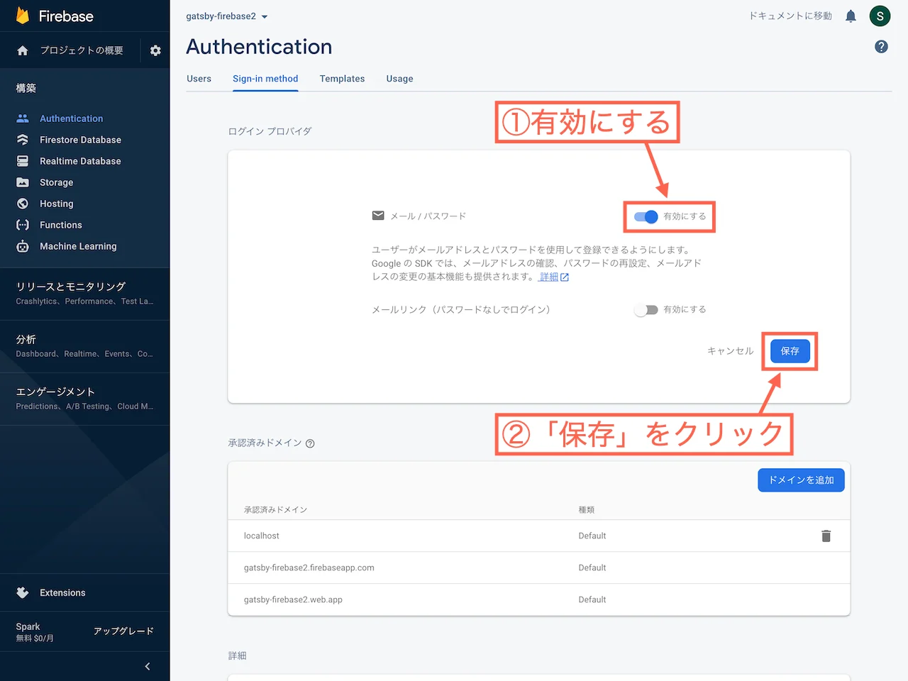
Task: Delete the localhost authorized domain
Action: 826,536
